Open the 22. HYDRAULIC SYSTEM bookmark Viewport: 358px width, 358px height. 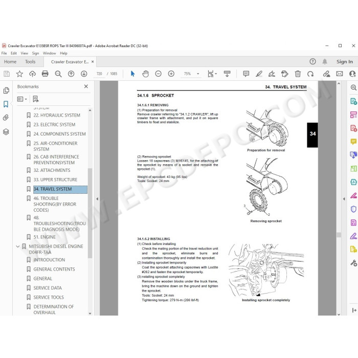pos(57,115)
